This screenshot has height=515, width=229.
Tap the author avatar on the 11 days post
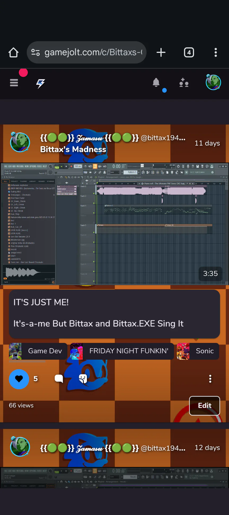(x=20, y=142)
